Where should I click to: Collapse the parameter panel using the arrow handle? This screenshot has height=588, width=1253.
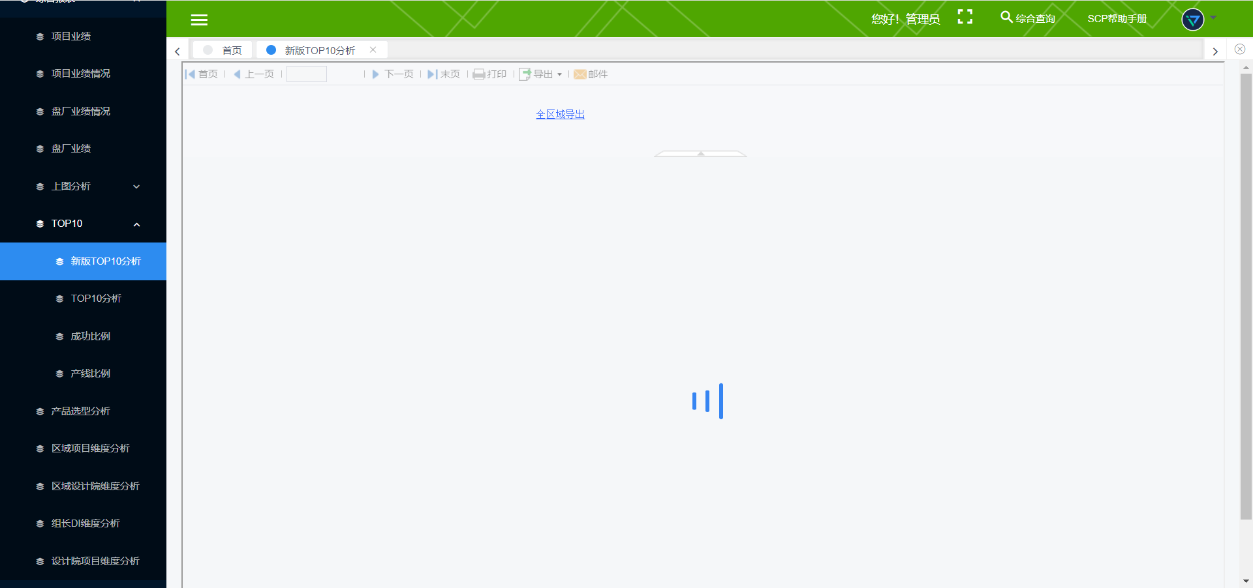[x=700, y=154]
